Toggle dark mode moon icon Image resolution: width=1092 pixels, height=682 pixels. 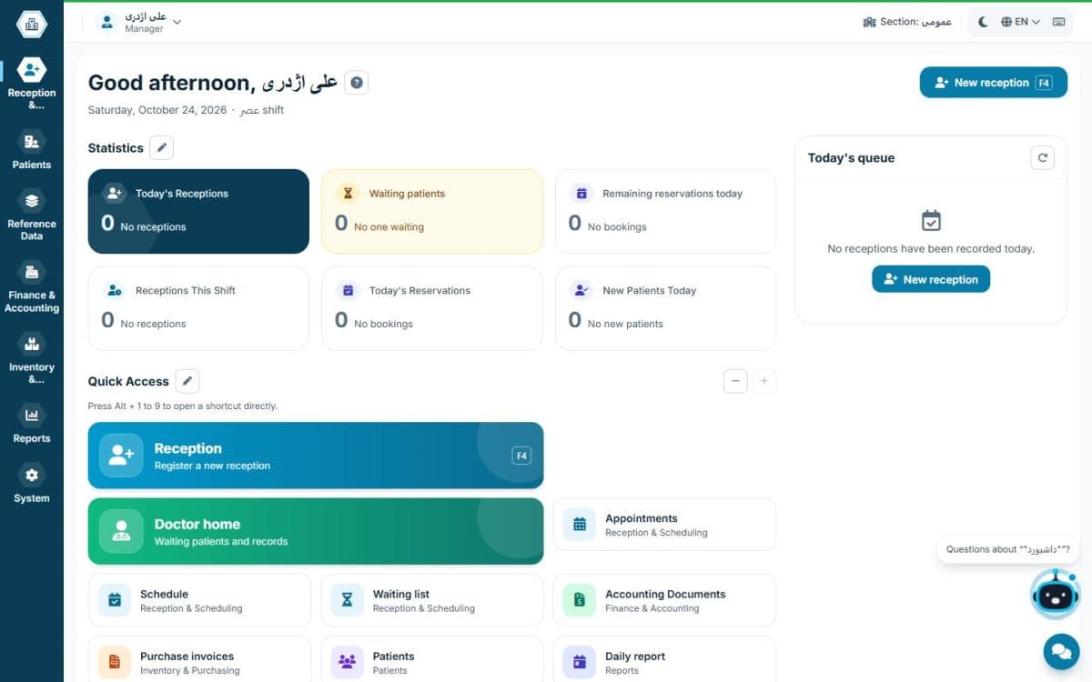[983, 22]
